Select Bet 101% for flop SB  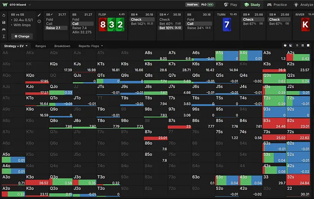[170, 28]
